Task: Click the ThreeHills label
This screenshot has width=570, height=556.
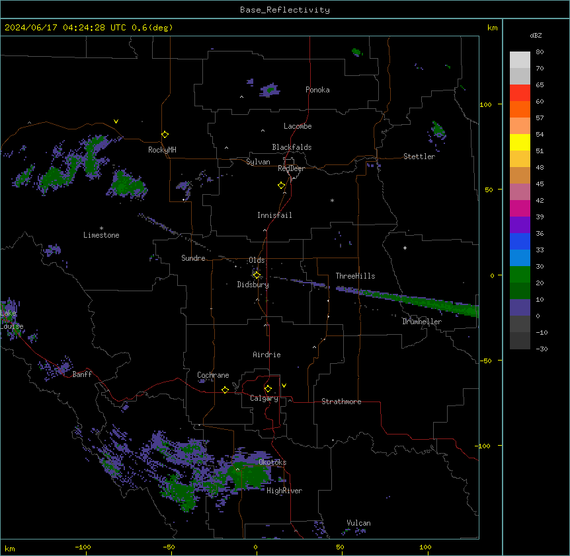Action: pyautogui.click(x=355, y=276)
